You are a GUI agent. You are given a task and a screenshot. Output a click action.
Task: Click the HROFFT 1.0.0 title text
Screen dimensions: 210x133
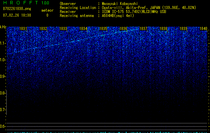[x=26, y=3]
